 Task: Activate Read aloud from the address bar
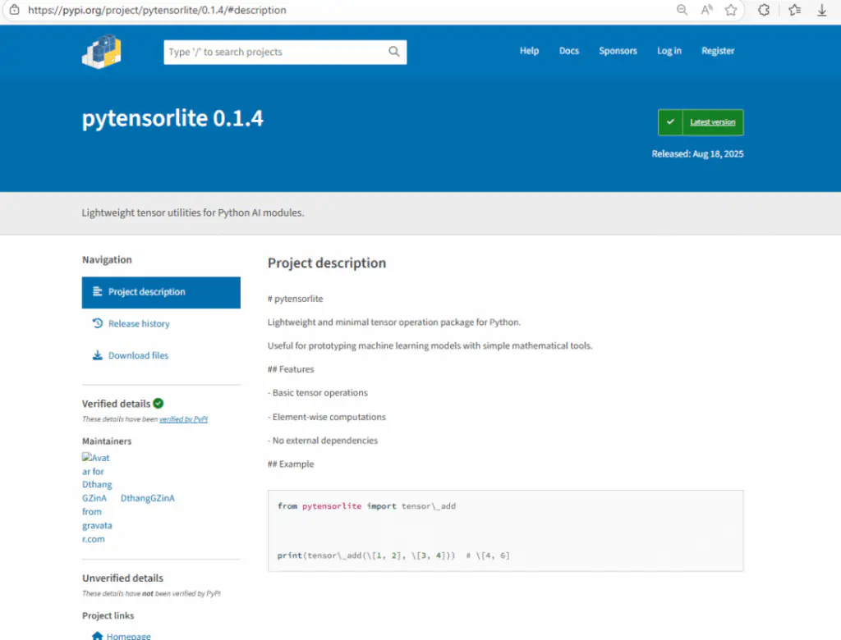click(x=706, y=11)
